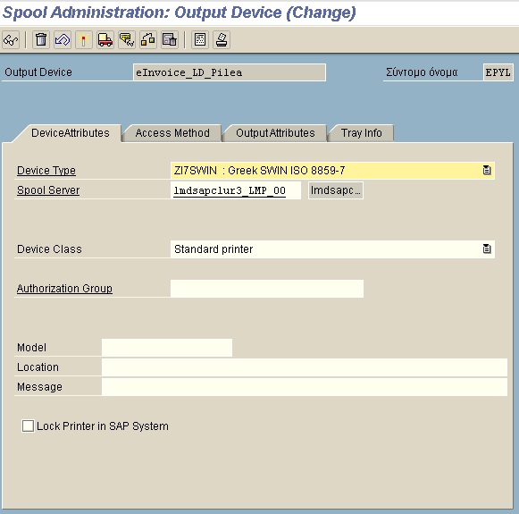Click the printer with paper icon
Image resolution: width=519 pixels, height=514 pixels.
tap(222, 40)
